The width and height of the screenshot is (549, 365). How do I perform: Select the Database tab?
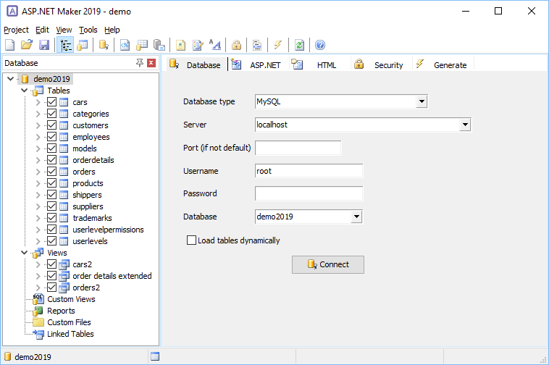pyautogui.click(x=197, y=64)
